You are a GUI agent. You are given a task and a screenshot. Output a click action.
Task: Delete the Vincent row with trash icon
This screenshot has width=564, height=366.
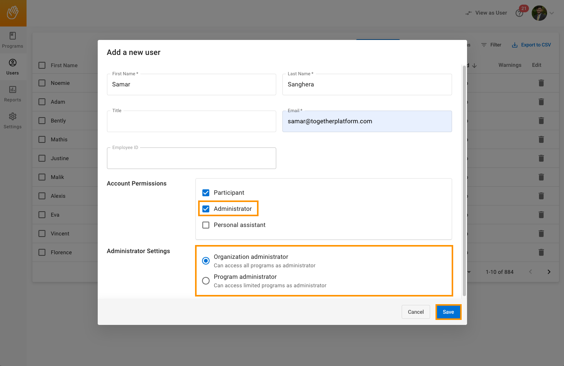(x=541, y=234)
